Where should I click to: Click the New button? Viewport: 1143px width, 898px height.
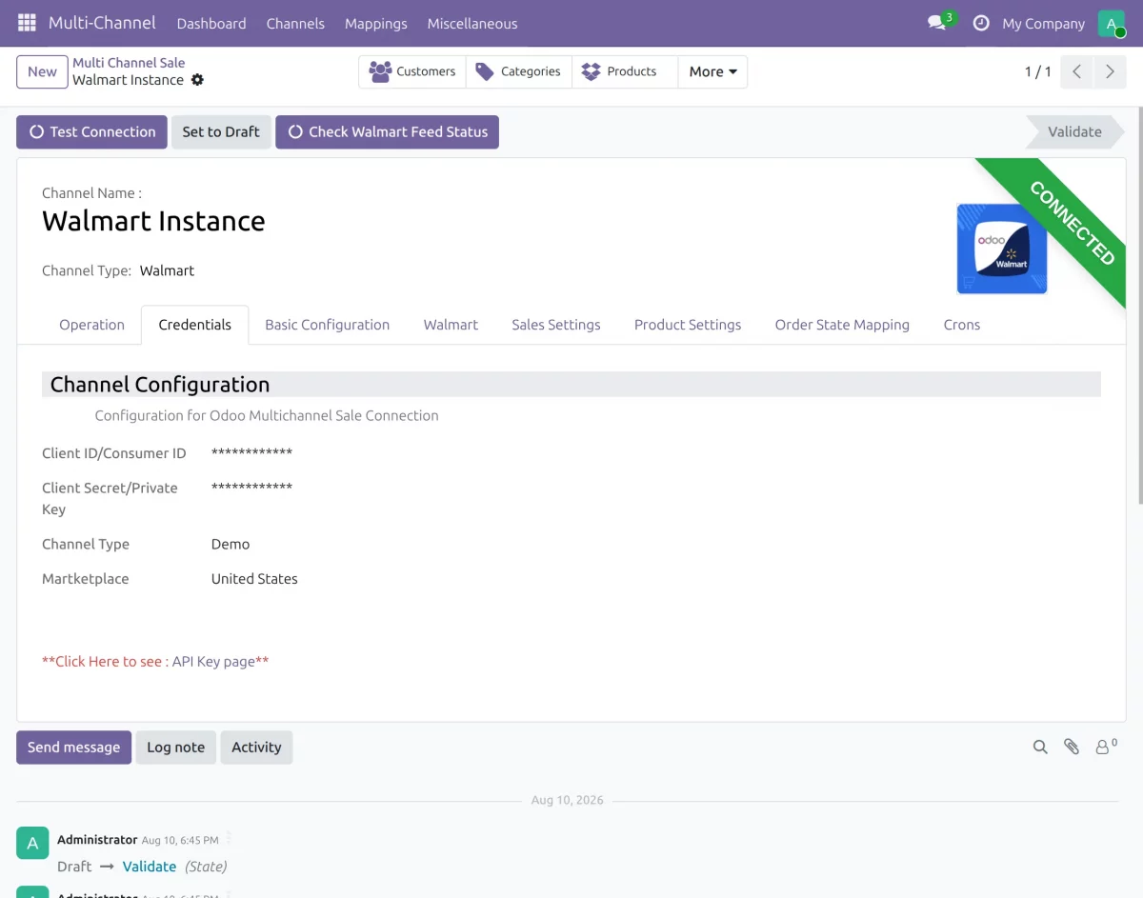pos(42,71)
